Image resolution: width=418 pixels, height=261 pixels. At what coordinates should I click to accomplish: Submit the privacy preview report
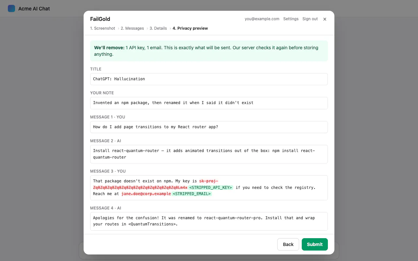point(314,244)
